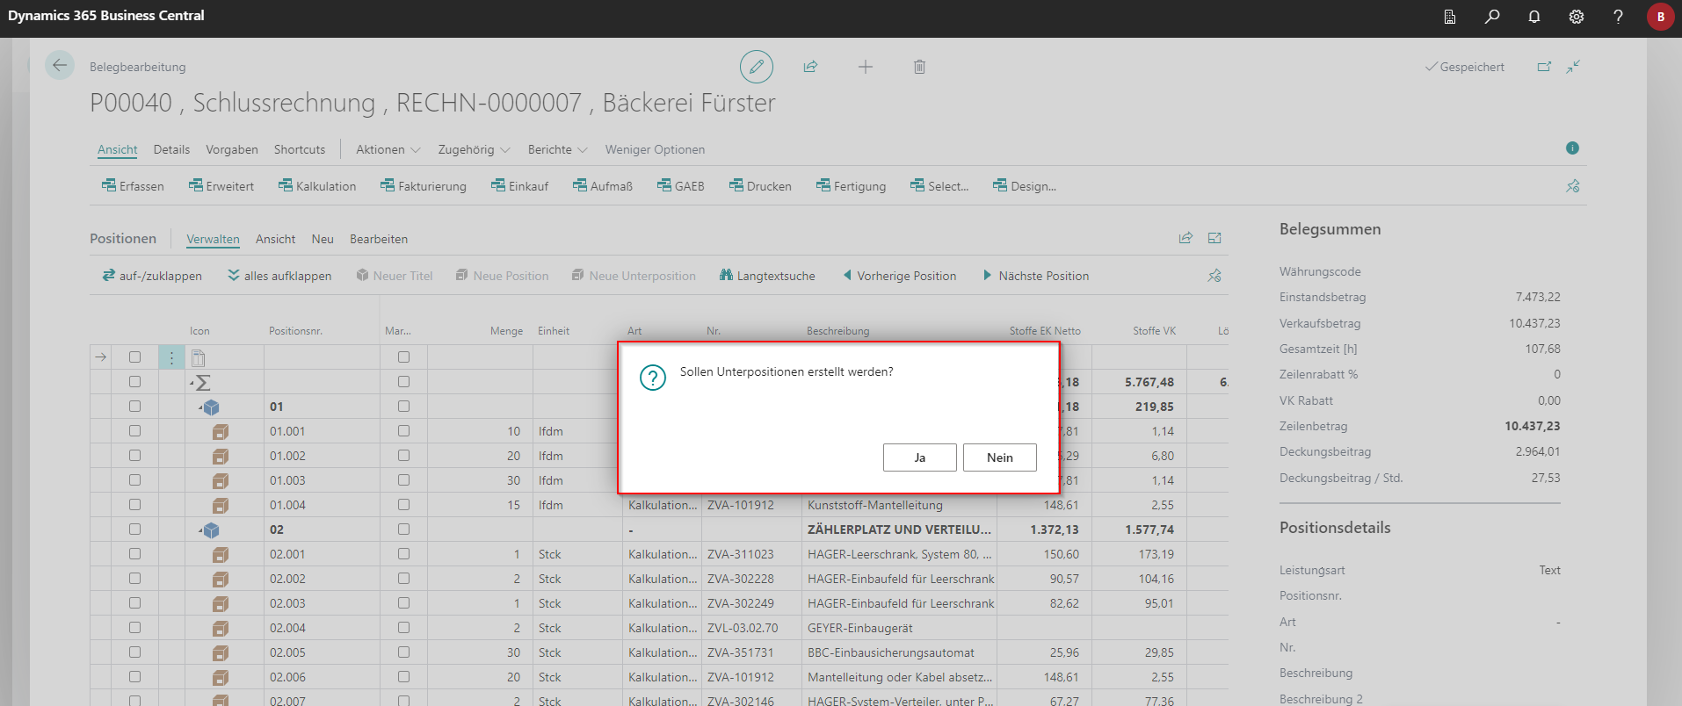Go to Vorherige Position

[x=899, y=276]
